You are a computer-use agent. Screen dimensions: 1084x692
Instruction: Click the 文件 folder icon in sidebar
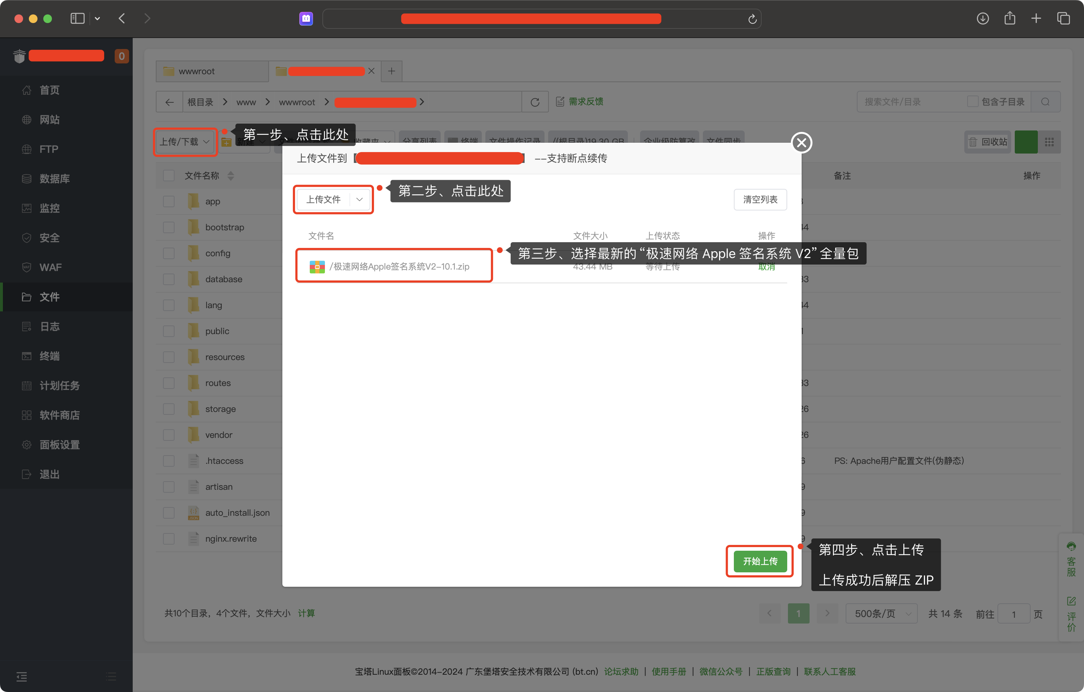pos(27,297)
